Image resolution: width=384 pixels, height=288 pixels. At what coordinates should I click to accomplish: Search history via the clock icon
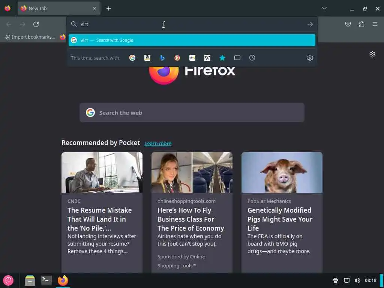[252, 58]
